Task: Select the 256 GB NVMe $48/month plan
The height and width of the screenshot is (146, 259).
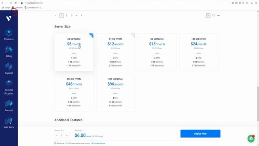Action: (x=74, y=92)
